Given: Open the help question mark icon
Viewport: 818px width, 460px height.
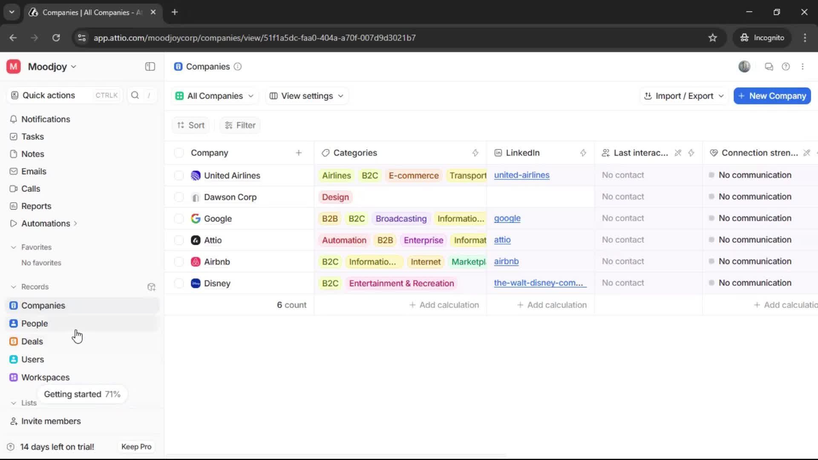Looking at the screenshot, I should point(786,66).
